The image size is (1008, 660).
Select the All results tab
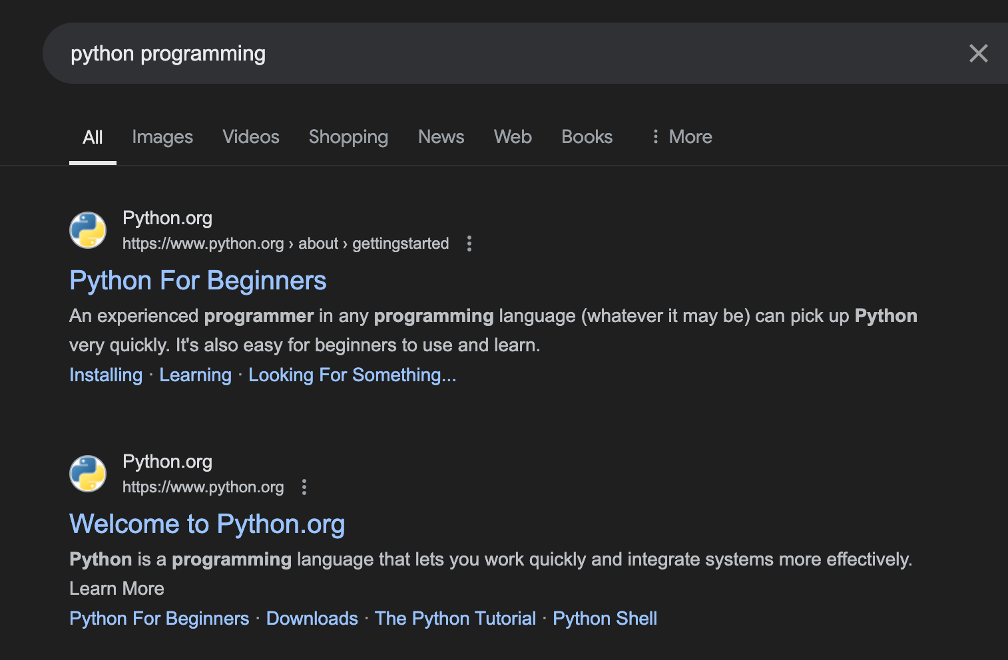(93, 137)
